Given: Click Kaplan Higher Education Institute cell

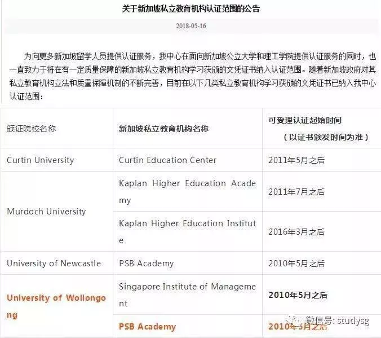Looking at the screenshot, I should pos(187,232).
